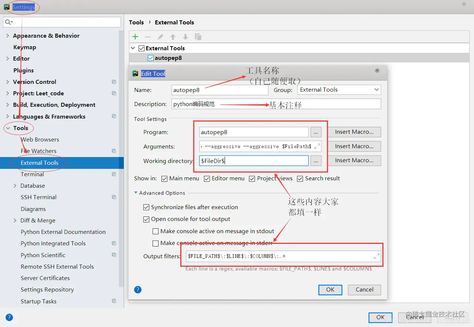Click Insert Macro for Arguments

354,146
